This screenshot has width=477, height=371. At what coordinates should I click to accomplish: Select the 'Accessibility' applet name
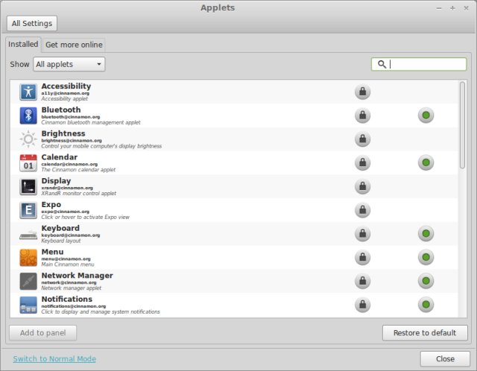pos(66,86)
